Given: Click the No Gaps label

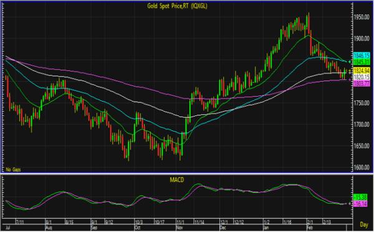Looking at the screenshot, I should click(13, 170).
